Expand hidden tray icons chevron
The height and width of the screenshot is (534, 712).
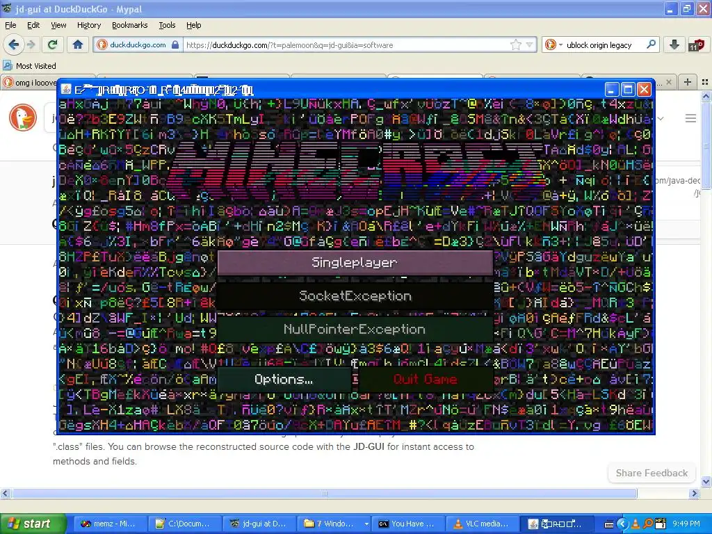pos(622,524)
